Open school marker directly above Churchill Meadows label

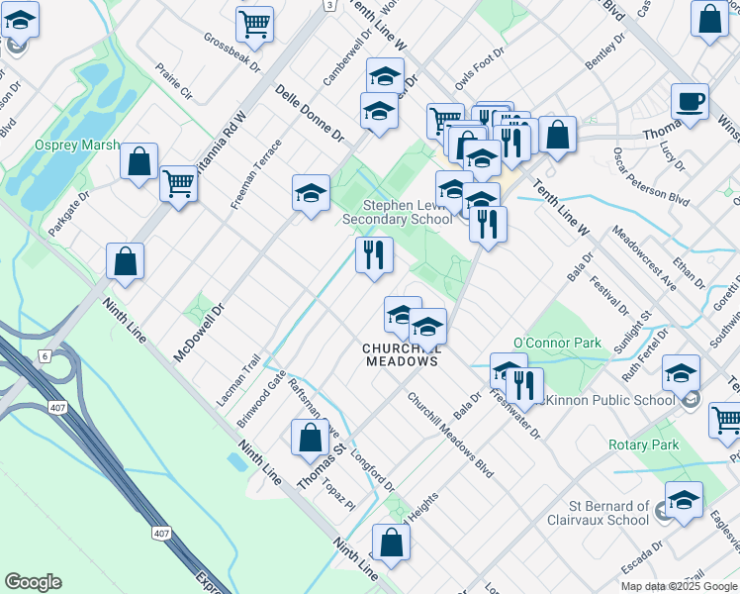point(427,328)
